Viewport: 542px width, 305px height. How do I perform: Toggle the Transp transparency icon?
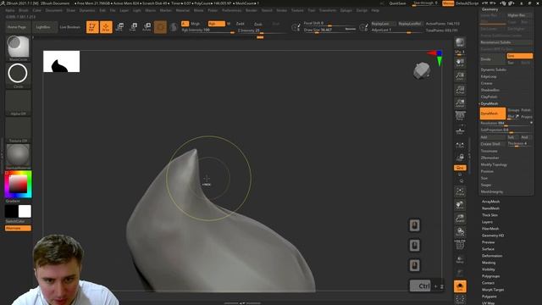[460, 260]
